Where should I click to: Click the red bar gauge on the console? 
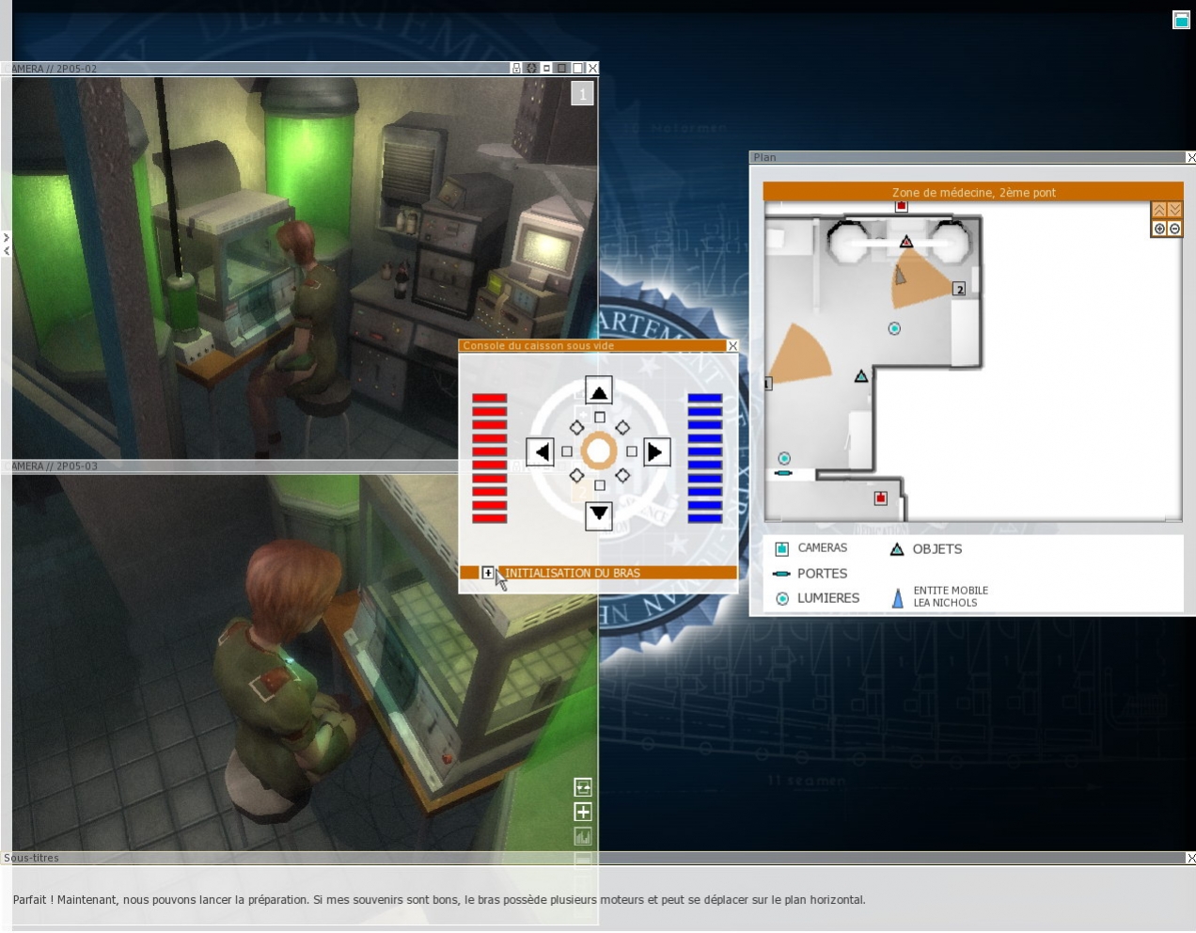[x=489, y=458]
